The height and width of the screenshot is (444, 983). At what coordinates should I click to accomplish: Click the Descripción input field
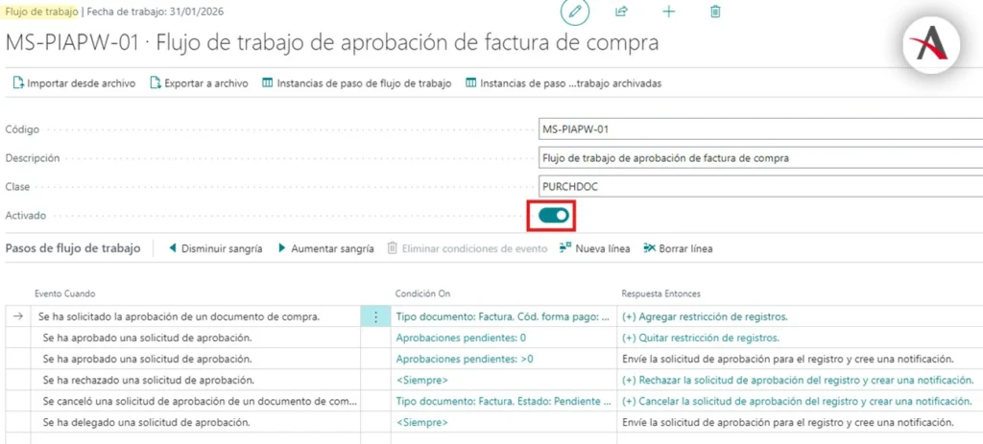pos(758,158)
